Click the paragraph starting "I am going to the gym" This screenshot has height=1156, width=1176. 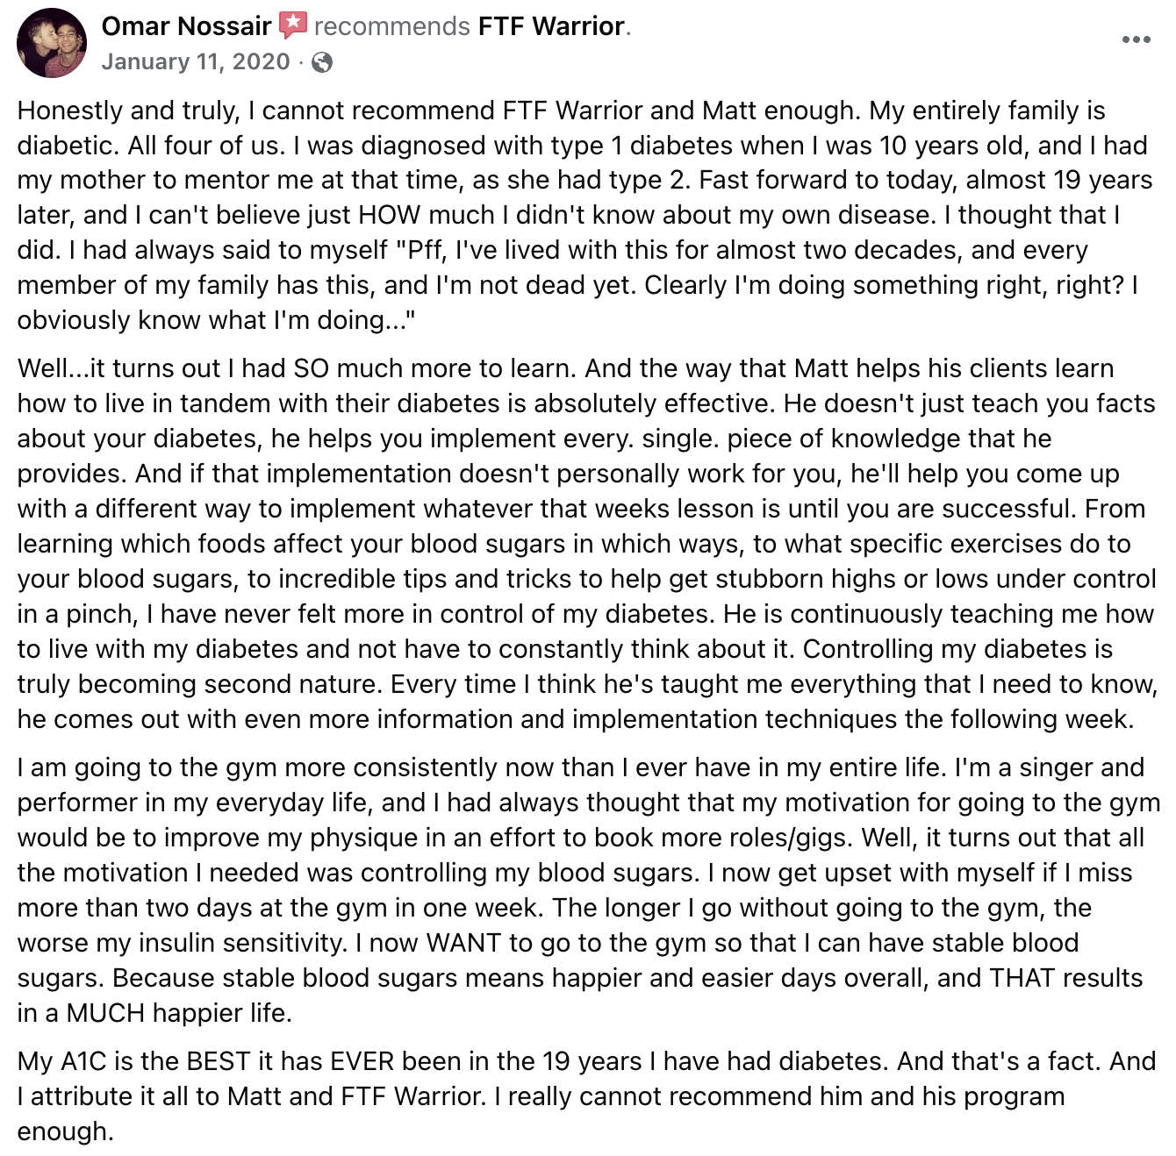pos(588,890)
